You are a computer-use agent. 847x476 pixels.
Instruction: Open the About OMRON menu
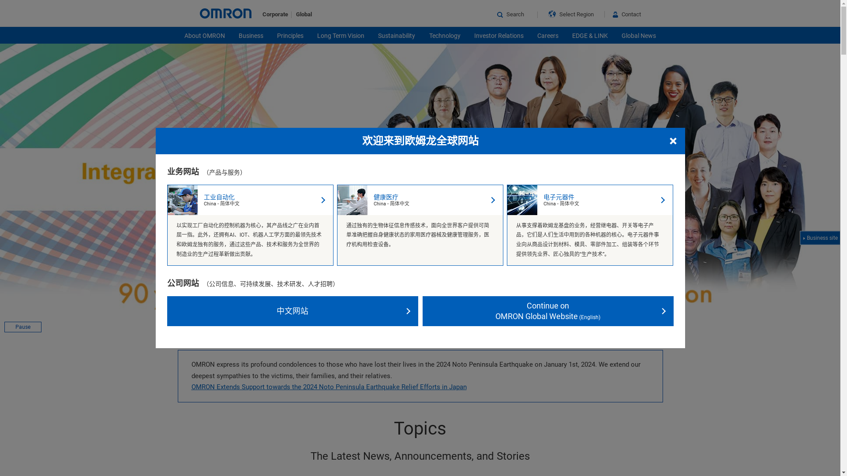click(x=205, y=36)
